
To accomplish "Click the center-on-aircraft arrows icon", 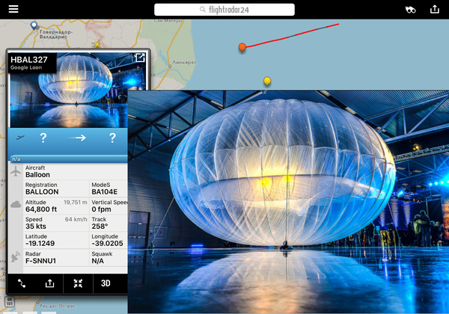I will [78, 283].
